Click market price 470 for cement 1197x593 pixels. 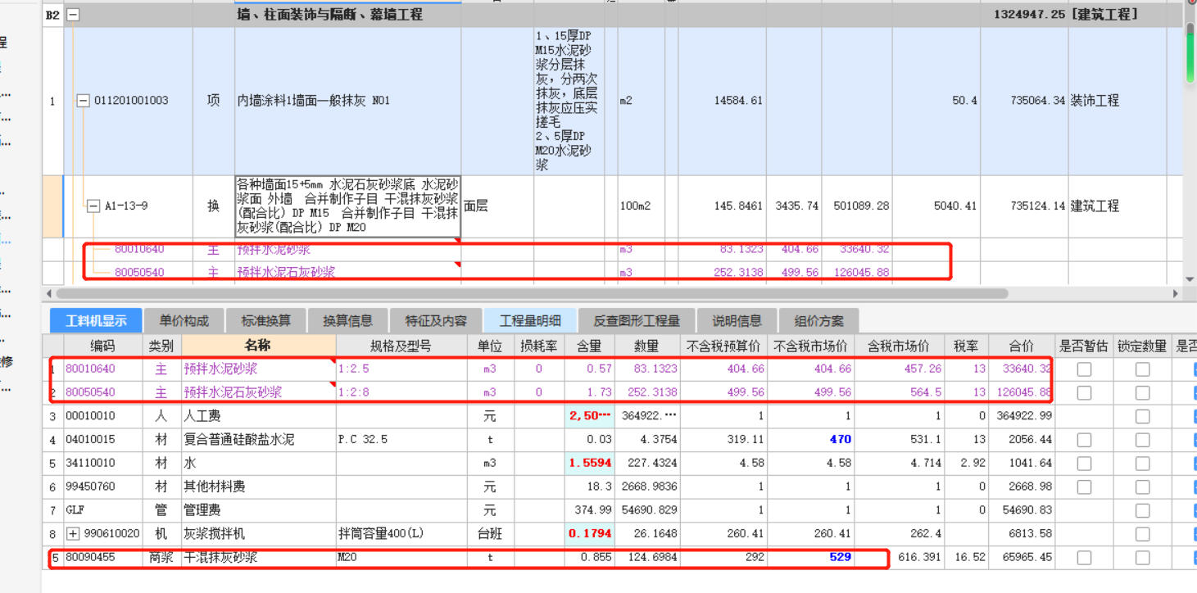[x=840, y=440]
